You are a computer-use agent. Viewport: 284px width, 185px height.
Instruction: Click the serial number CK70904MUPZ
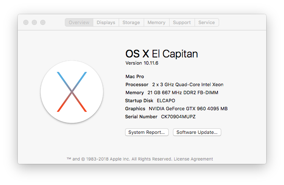[x=178, y=117]
